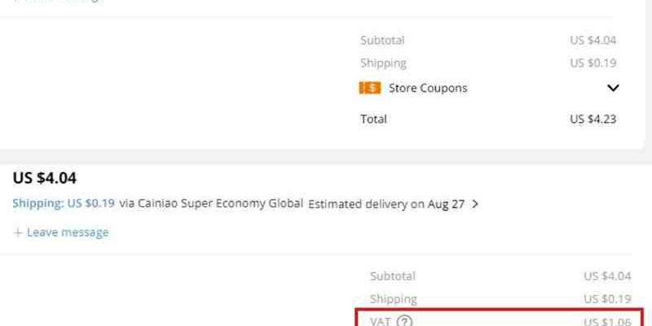
Task: Click the orange Store Coupons ticket icon
Action: pyautogui.click(x=370, y=88)
